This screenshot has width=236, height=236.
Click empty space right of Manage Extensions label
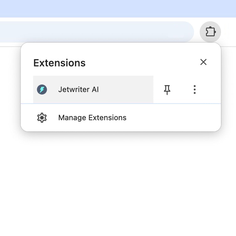coord(172,118)
